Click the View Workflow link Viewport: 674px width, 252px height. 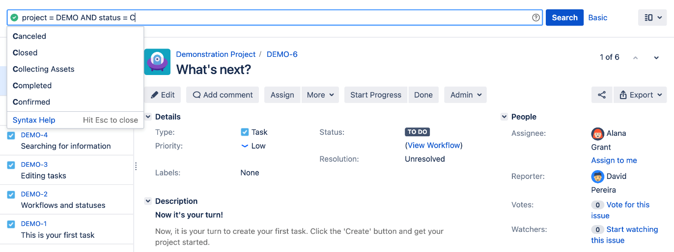434,145
